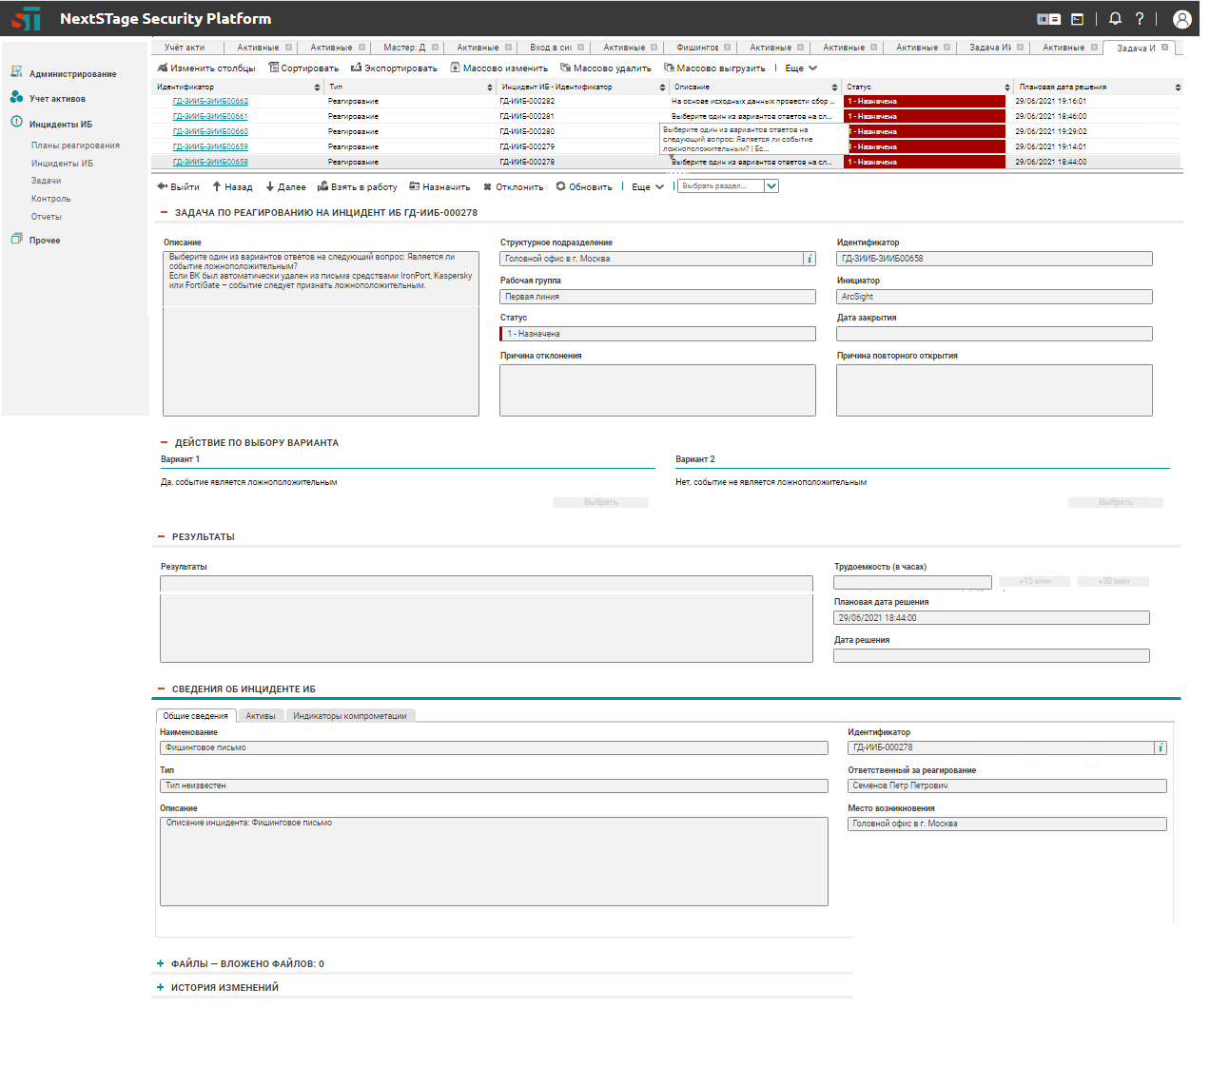Click info icon beside ГД-ИИБ-000278 identifier field
The width and height of the screenshot is (1210, 1086).
(1160, 747)
